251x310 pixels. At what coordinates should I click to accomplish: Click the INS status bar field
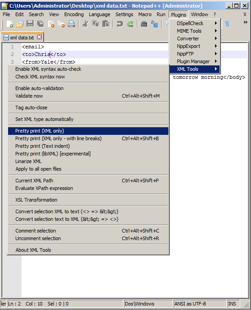[x=233, y=304]
